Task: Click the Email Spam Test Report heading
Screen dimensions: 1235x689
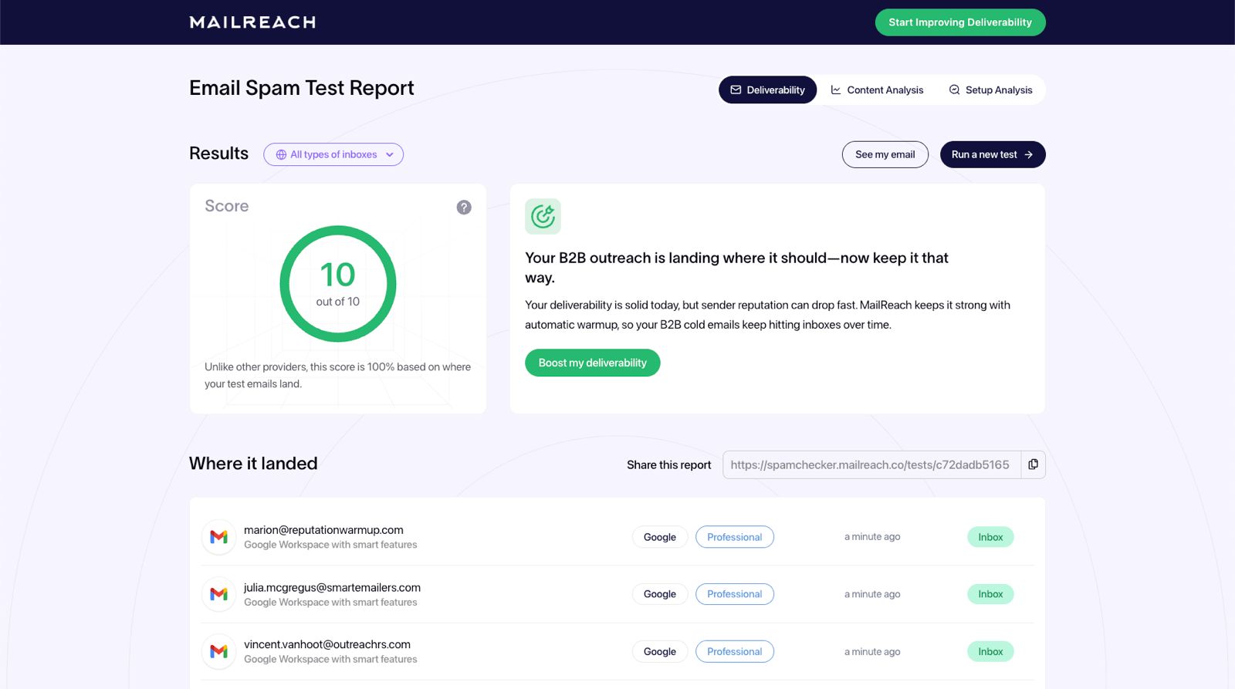Action: coord(302,88)
